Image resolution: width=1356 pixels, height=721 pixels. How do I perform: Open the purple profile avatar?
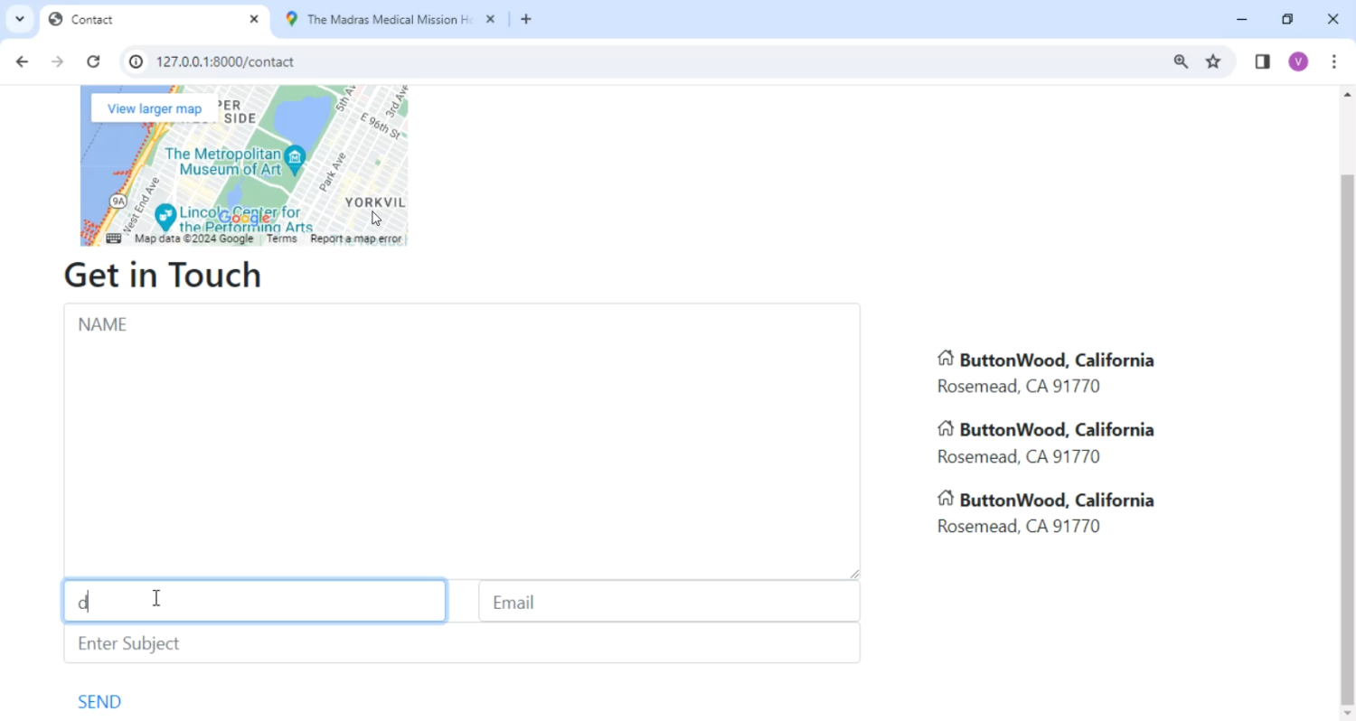coord(1298,61)
